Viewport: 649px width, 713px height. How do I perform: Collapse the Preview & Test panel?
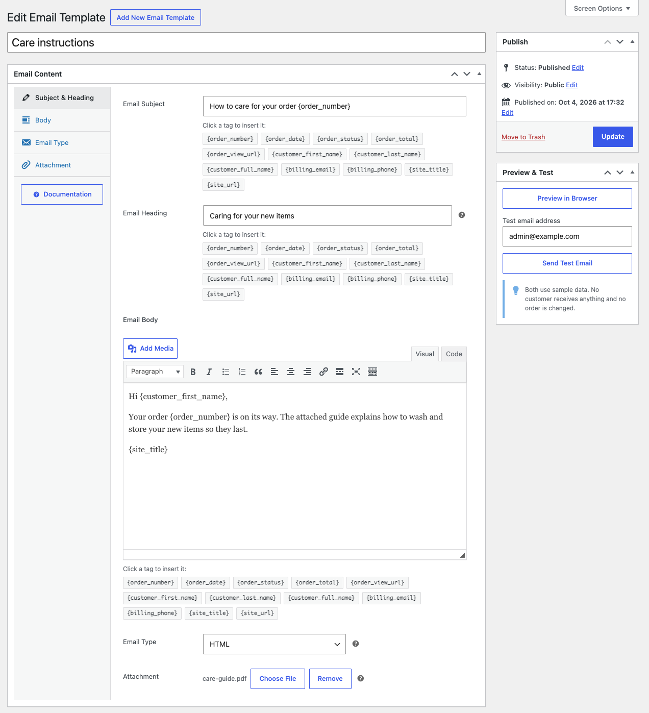[x=632, y=173]
